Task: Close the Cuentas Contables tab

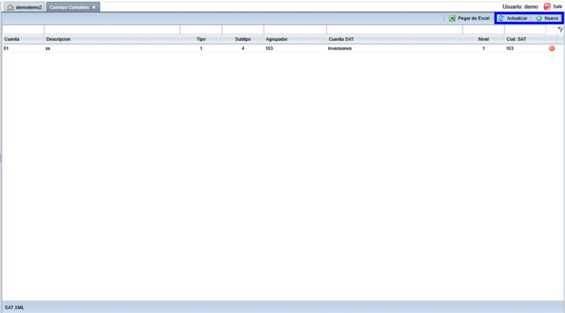Action: pyautogui.click(x=94, y=7)
